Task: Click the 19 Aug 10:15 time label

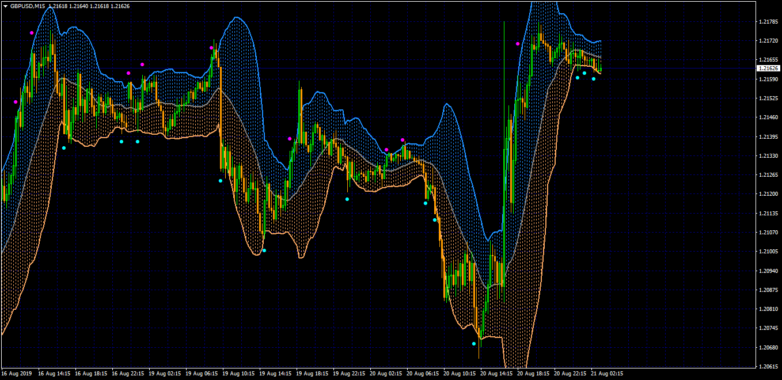Action: click(238, 374)
